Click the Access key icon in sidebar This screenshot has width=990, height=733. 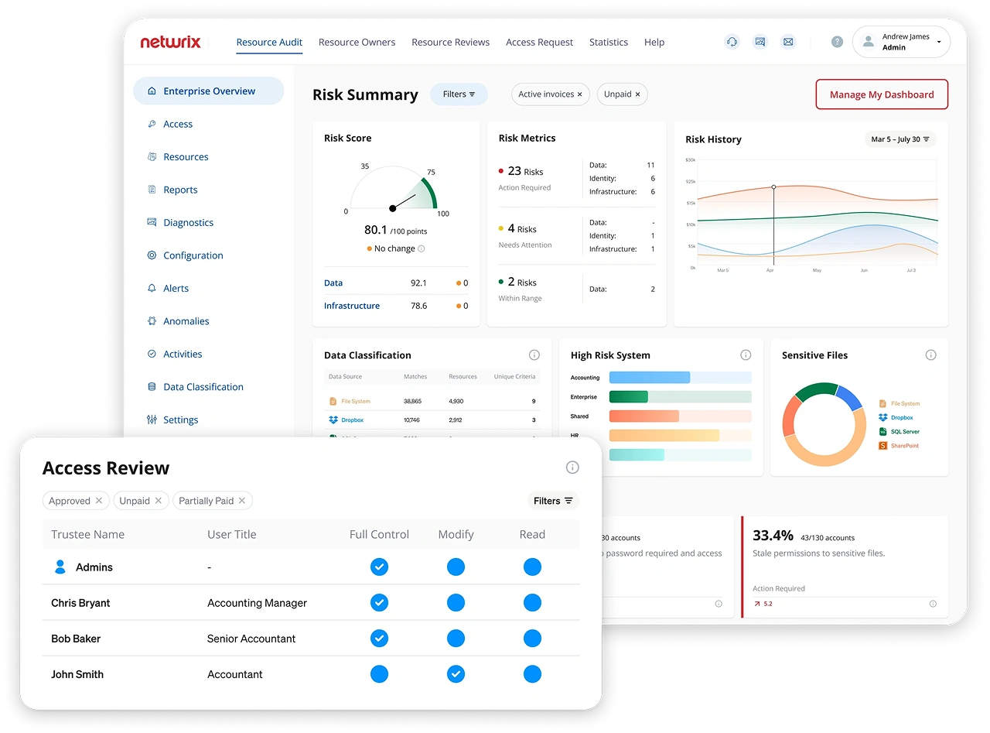tap(152, 124)
